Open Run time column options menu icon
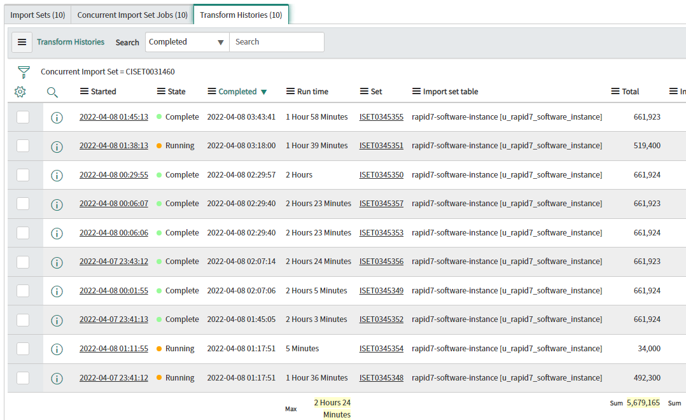 click(290, 92)
